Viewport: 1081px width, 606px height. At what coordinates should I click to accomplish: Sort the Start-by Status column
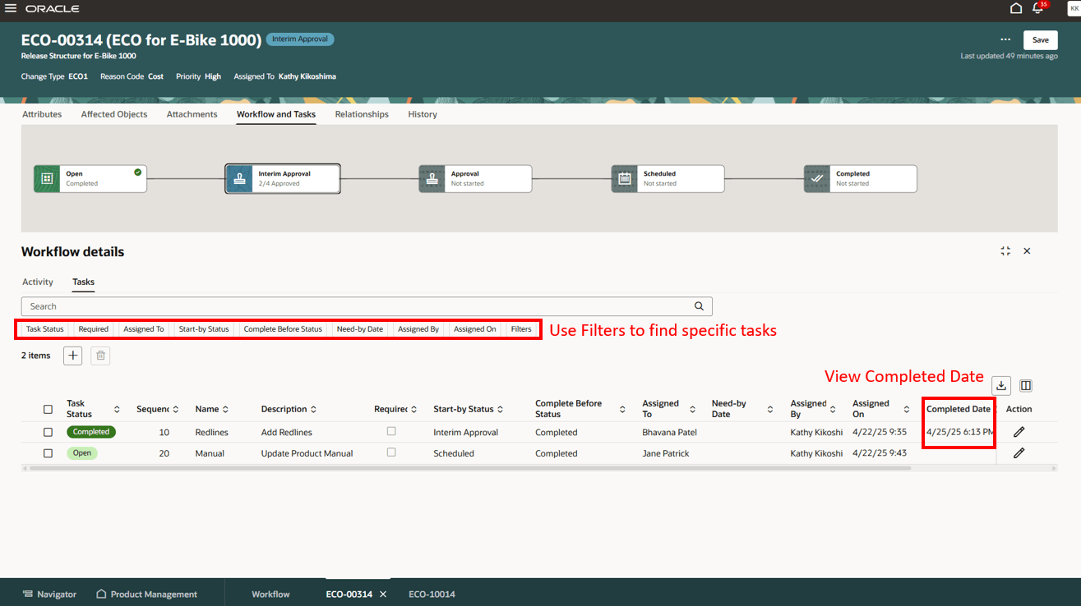[x=500, y=409]
